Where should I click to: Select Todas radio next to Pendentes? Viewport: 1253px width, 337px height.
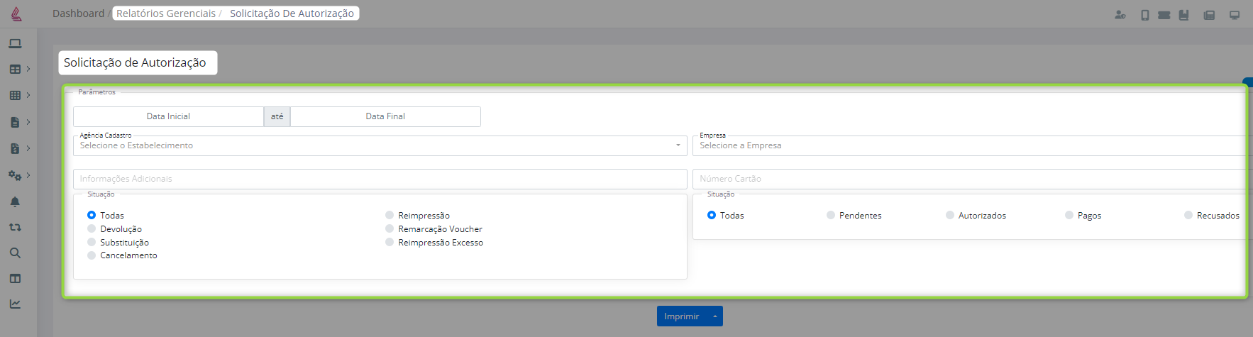pos(712,215)
